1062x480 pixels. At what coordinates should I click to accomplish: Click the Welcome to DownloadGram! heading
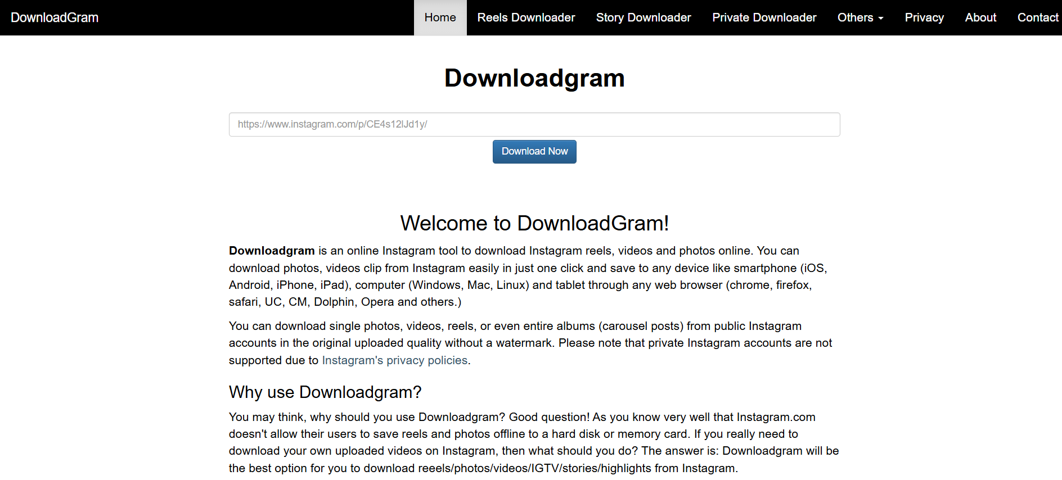point(534,223)
